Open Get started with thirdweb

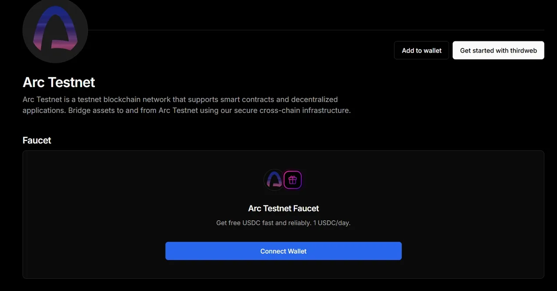point(498,51)
